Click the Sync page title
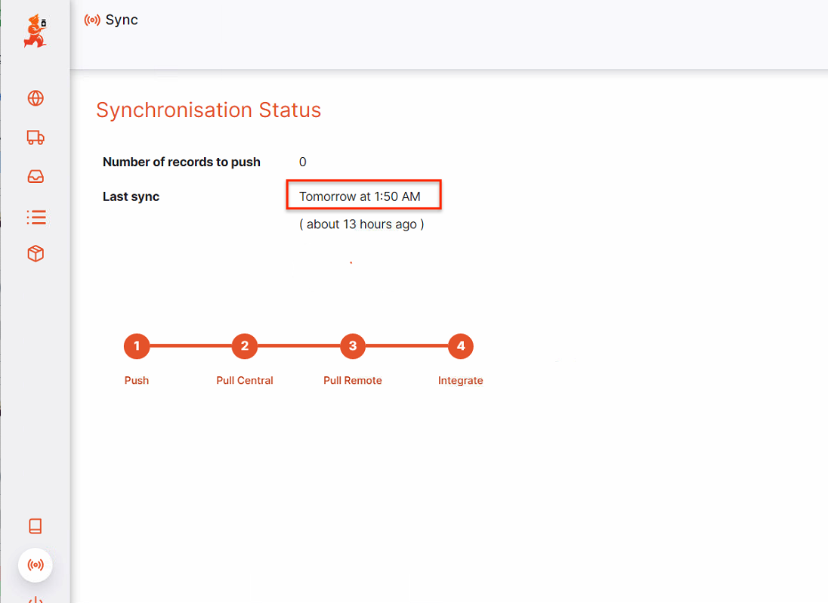The height and width of the screenshot is (603, 828). [122, 20]
